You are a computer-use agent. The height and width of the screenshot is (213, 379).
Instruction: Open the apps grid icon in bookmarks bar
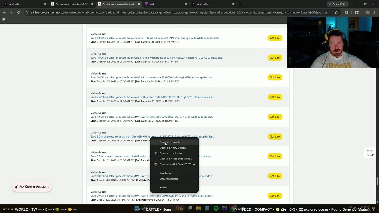point(4,20)
